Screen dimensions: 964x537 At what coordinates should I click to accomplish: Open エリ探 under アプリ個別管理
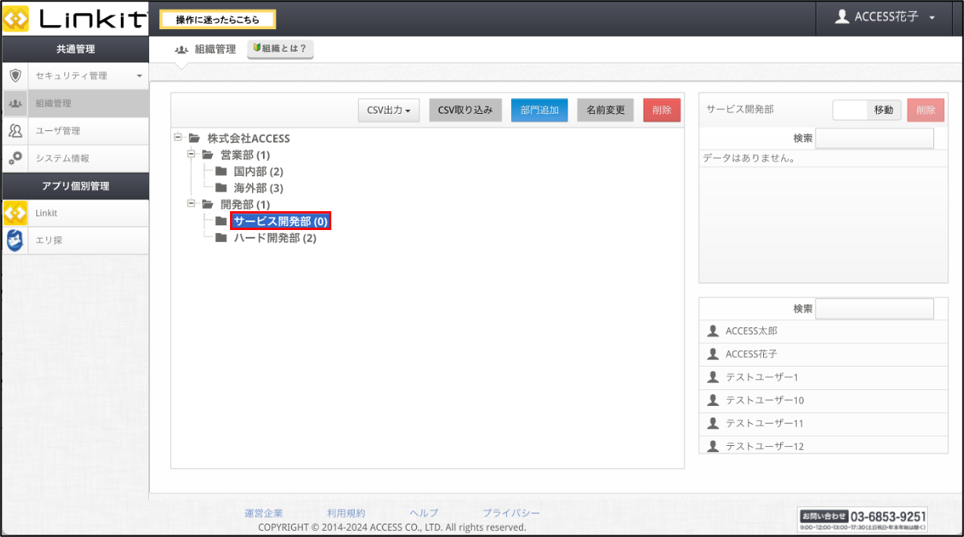pos(75,240)
